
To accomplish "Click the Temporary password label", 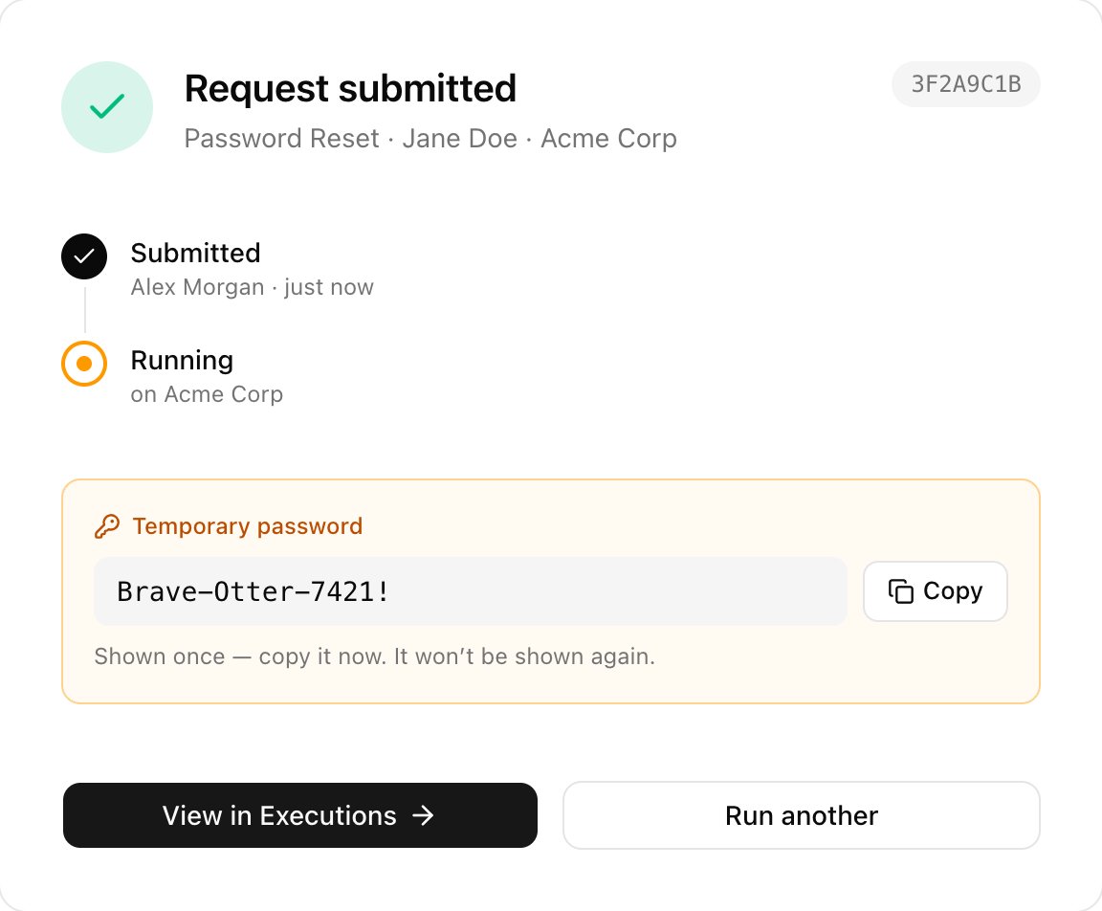I will (x=248, y=525).
